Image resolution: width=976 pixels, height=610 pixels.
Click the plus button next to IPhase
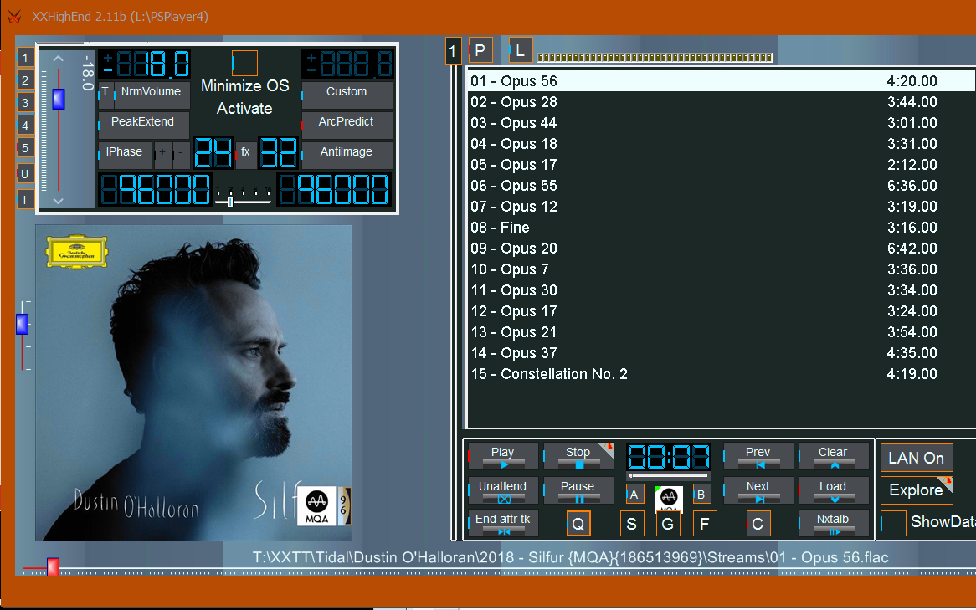point(162,155)
